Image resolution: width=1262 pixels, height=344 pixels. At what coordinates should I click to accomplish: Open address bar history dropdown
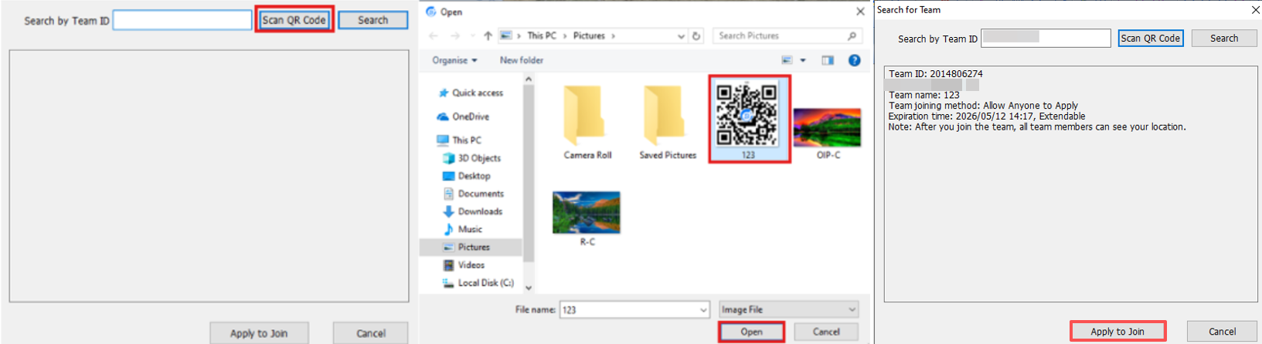tap(681, 35)
